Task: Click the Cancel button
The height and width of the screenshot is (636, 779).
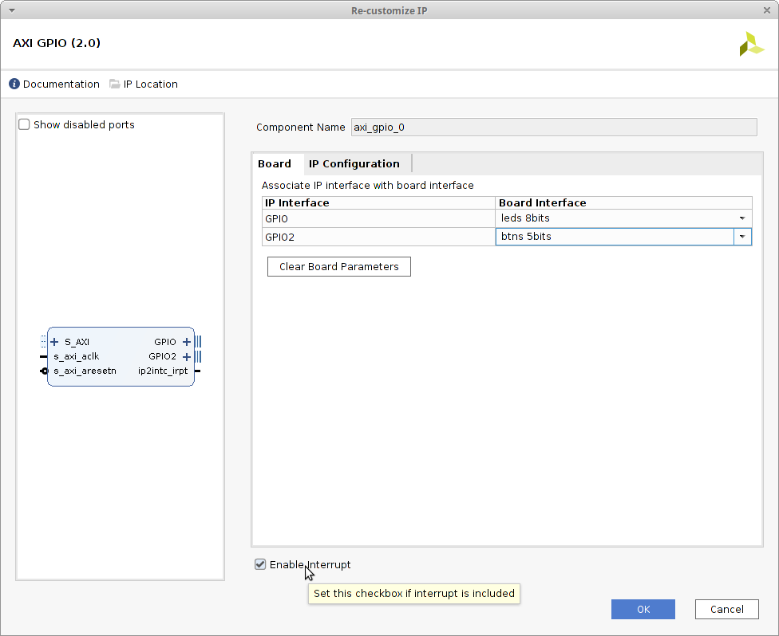Action: [x=726, y=609]
